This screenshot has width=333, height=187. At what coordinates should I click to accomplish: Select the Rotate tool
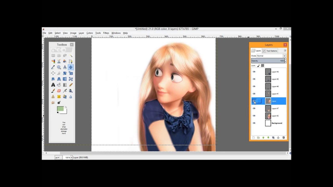65,73
